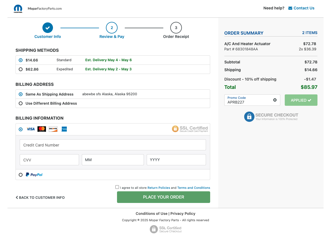This screenshot has height=237, width=328.
Task: Open the Privacy Policy page
Action: (x=183, y=213)
